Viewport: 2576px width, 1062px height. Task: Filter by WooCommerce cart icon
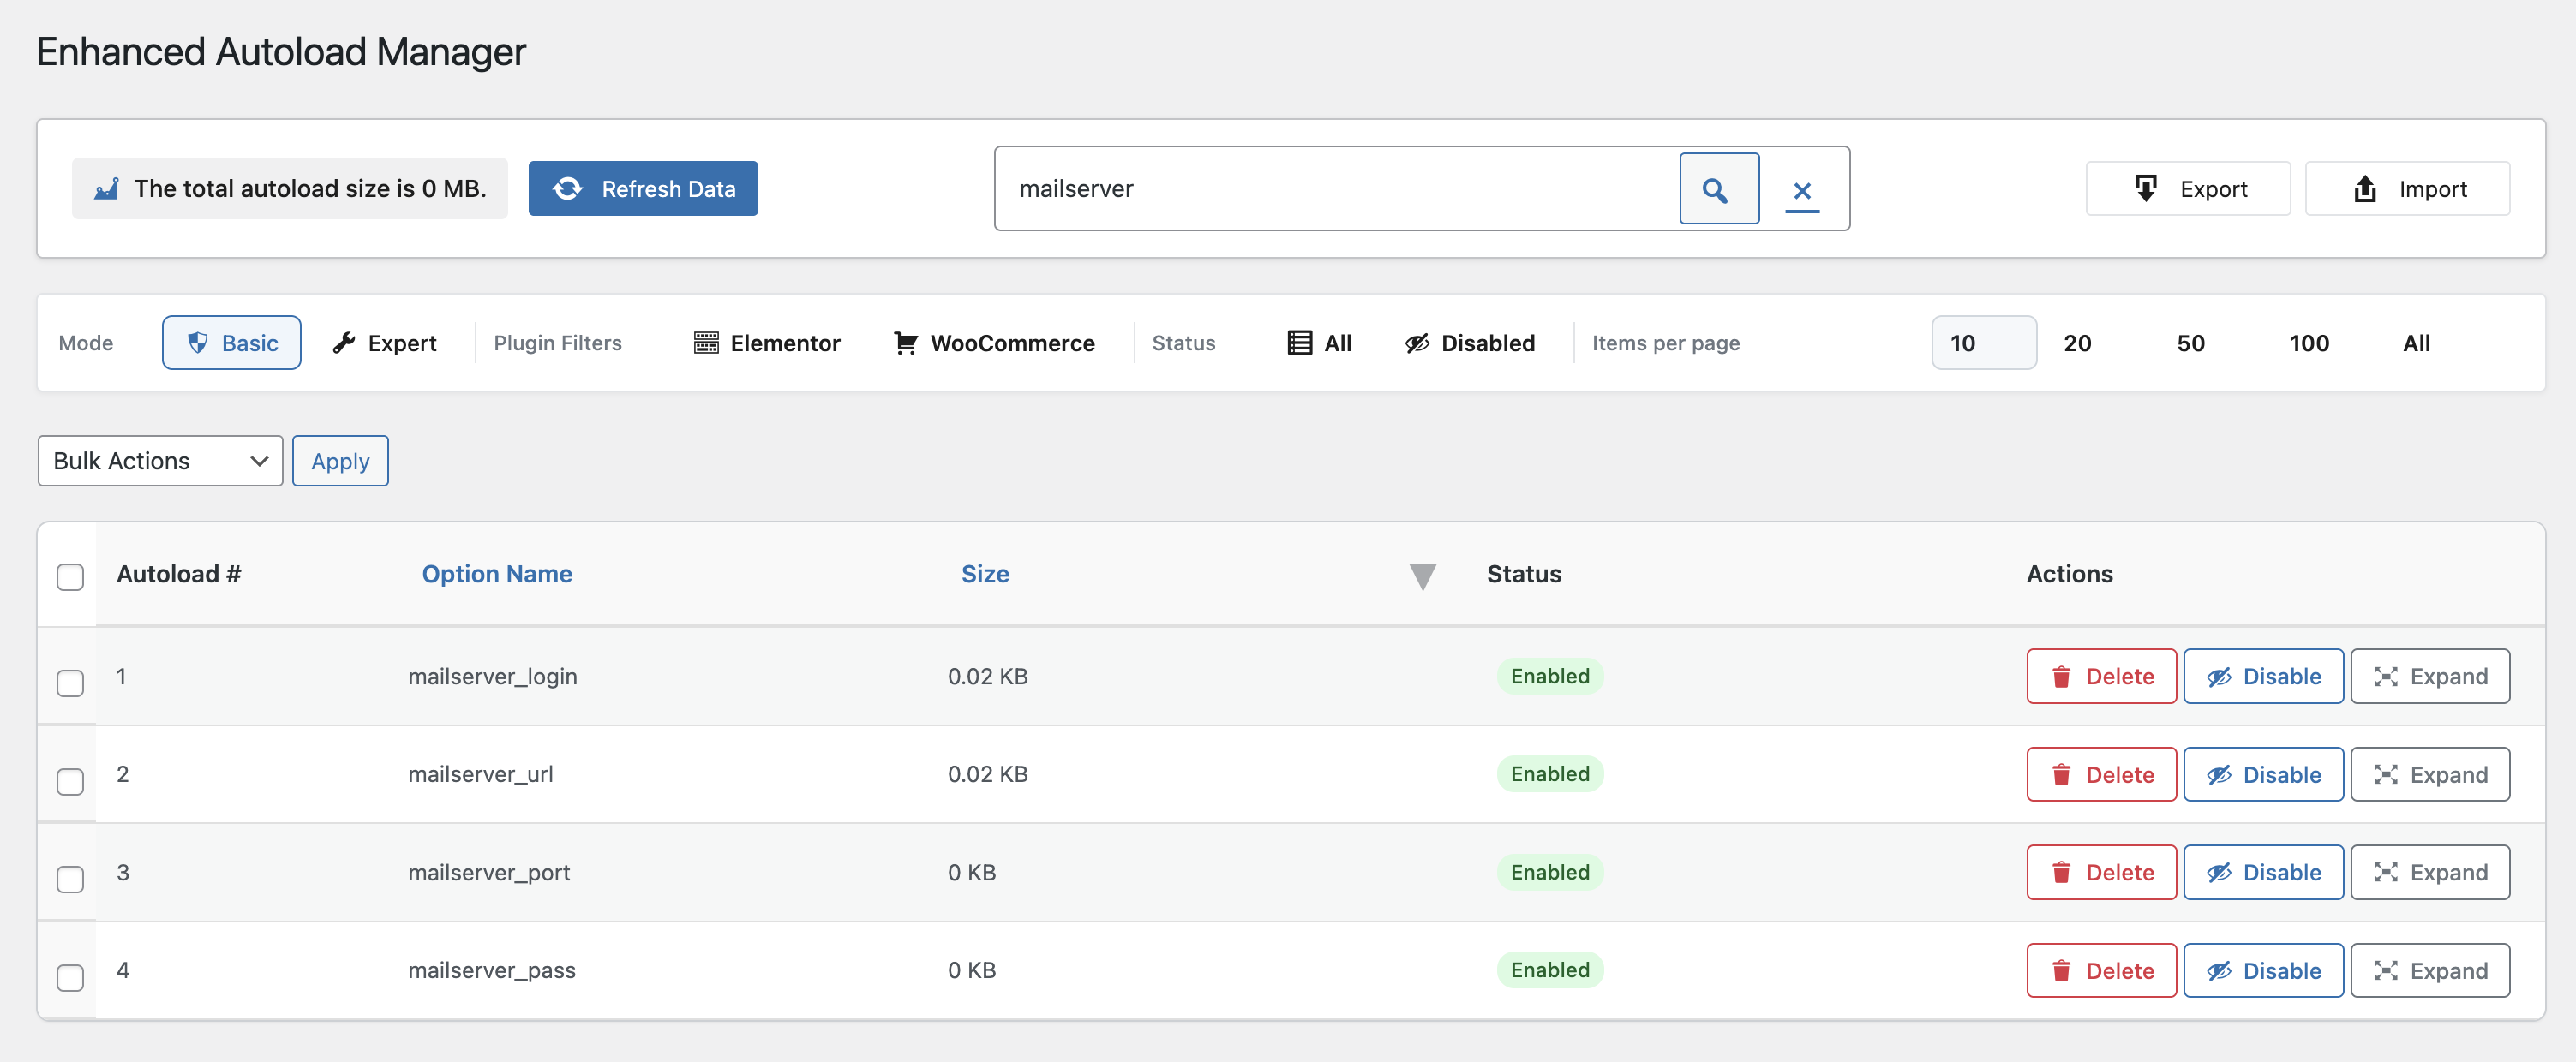pos(905,343)
